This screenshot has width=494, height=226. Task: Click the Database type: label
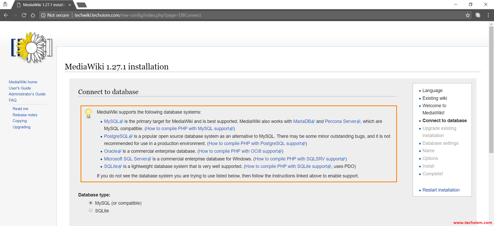94,195
